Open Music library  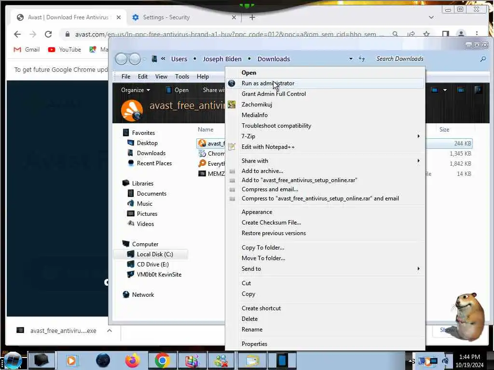coord(144,204)
